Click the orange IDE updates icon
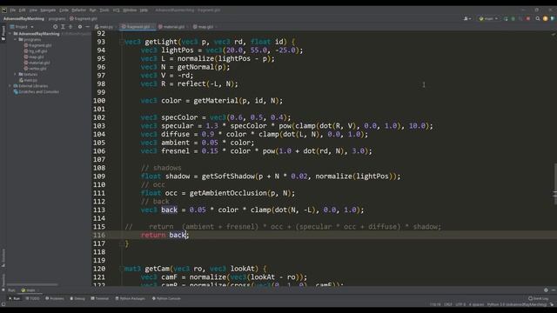 [x=546, y=18]
